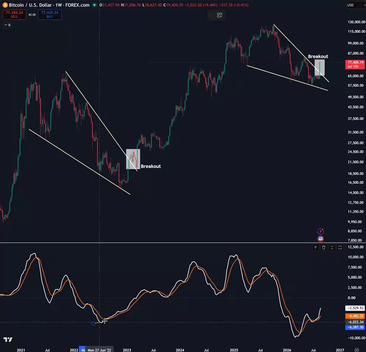This screenshot has height=352, width=366.
Task: Open the US economic event flag marker
Action: tap(321, 238)
